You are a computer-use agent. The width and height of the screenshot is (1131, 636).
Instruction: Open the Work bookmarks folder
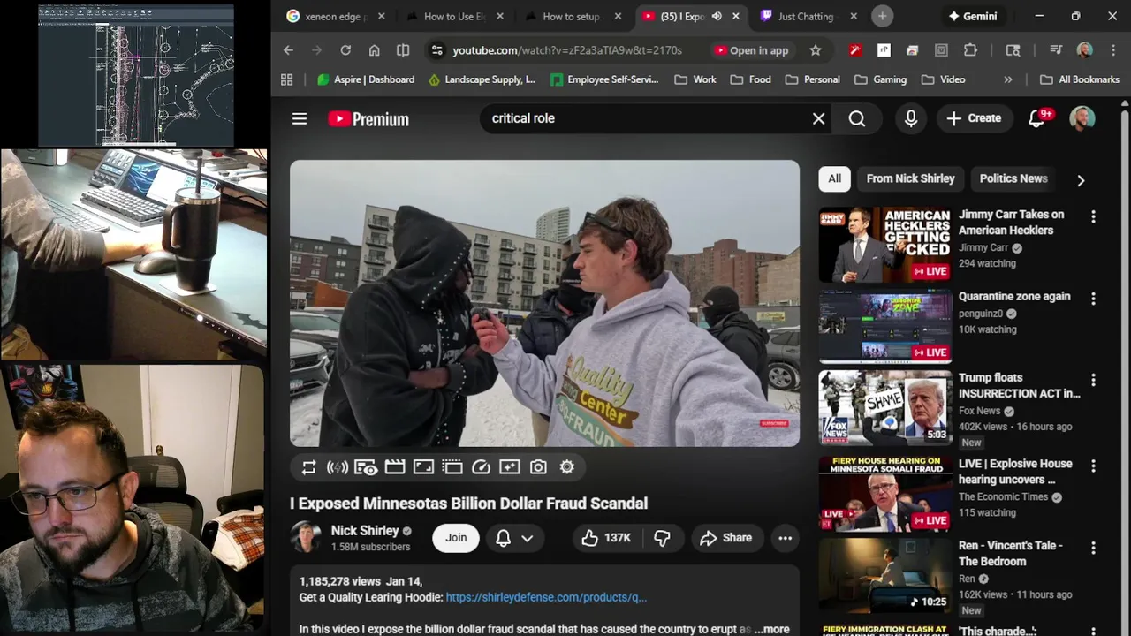point(695,79)
